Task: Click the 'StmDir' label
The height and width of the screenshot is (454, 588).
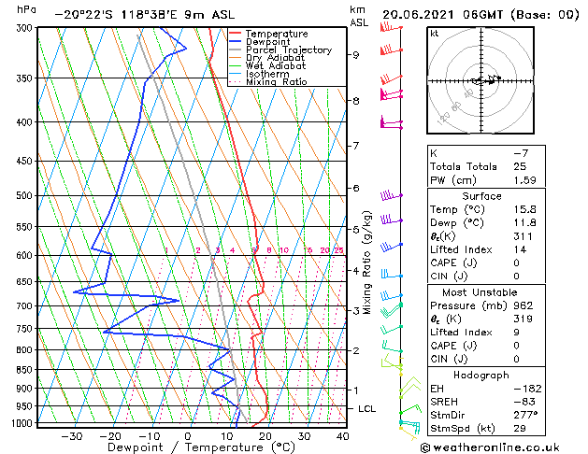Action: click(x=448, y=416)
